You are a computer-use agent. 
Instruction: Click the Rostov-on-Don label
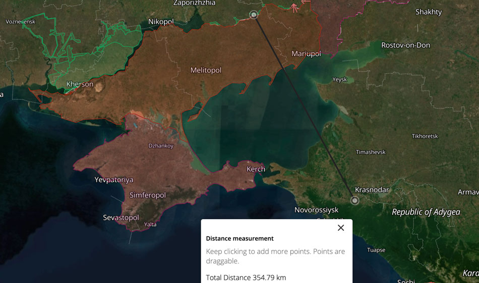[x=406, y=45]
